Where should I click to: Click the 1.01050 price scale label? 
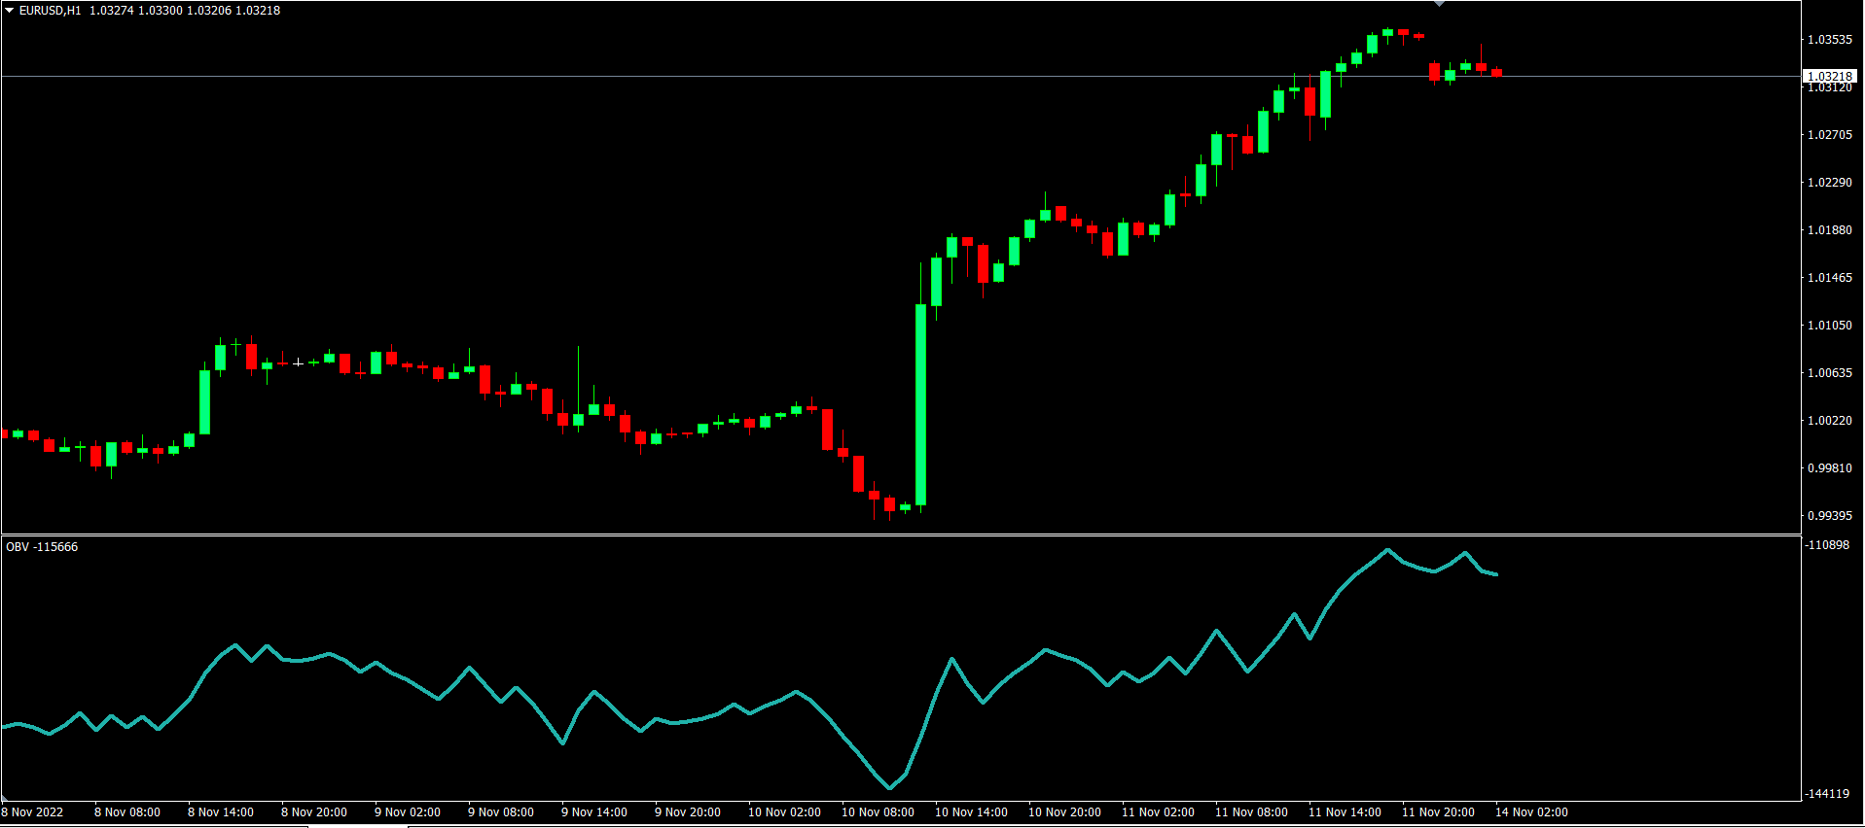[x=1830, y=326]
